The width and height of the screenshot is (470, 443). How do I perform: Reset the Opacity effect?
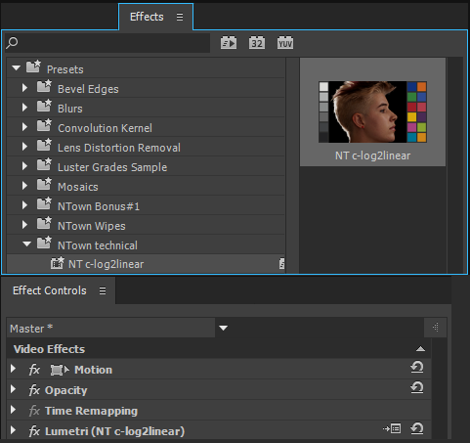pyautogui.click(x=417, y=387)
